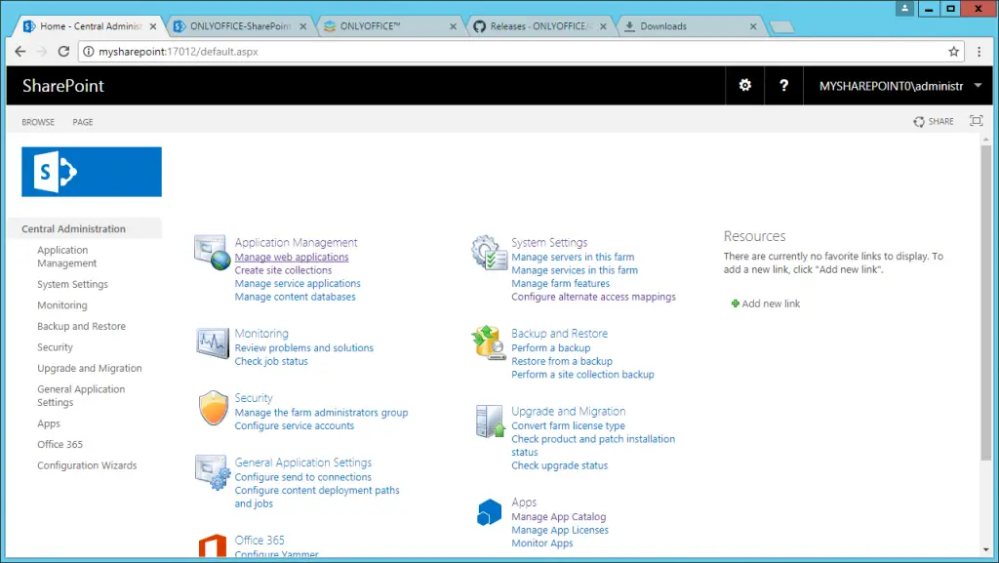Select Upgrade and Migration in left navigation

[x=89, y=368]
